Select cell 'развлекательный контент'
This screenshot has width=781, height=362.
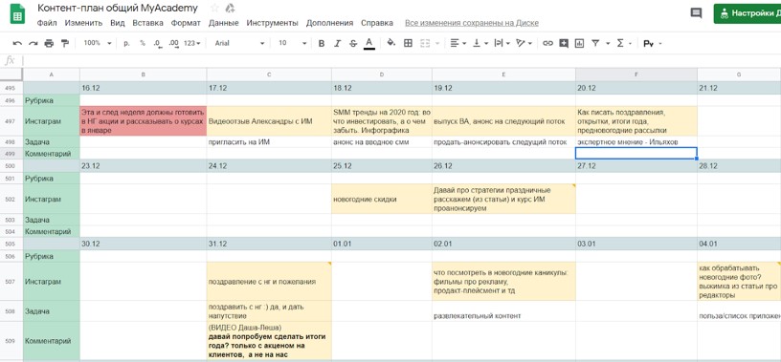[x=503, y=310]
